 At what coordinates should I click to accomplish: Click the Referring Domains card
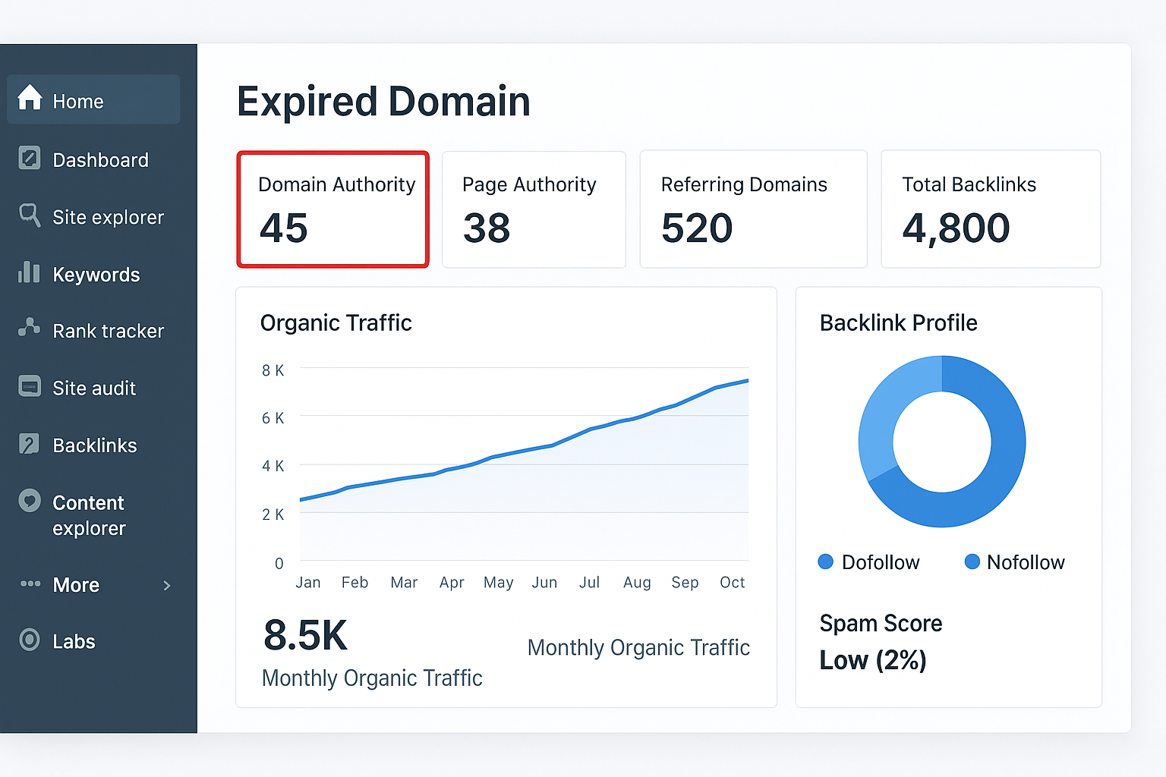point(753,209)
